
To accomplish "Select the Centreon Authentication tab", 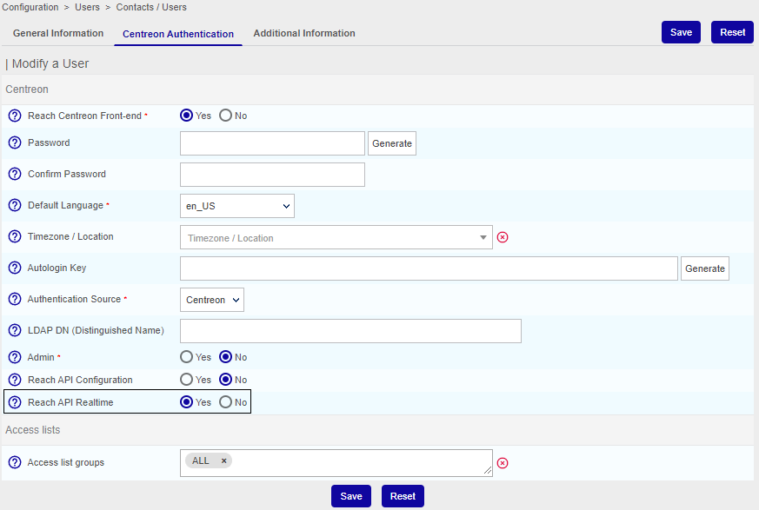I will (178, 34).
